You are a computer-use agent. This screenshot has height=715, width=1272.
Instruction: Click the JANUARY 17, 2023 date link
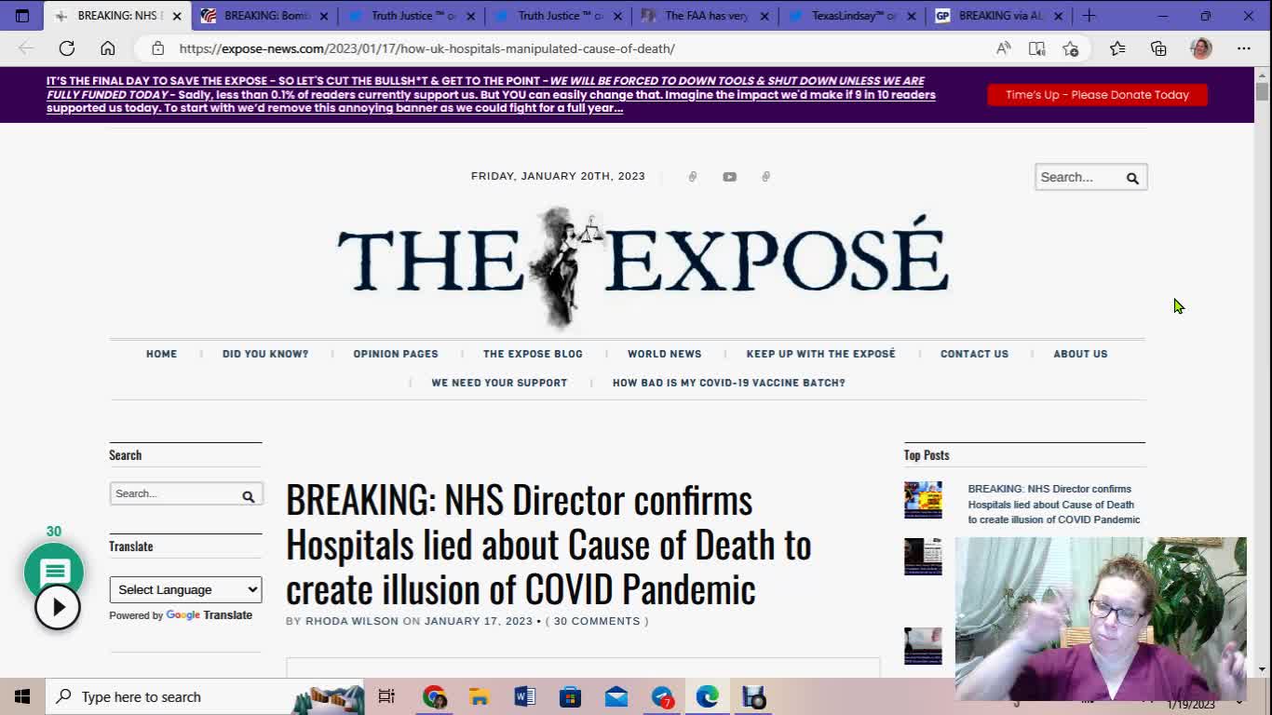coord(479,621)
